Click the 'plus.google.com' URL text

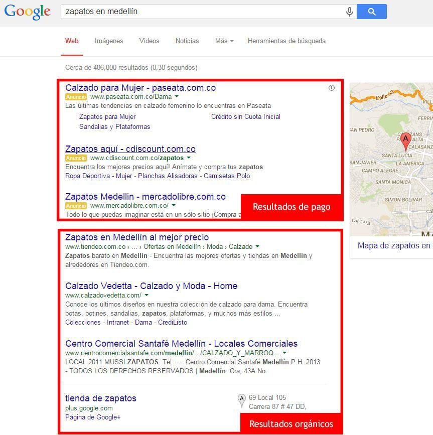coord(89,408)
